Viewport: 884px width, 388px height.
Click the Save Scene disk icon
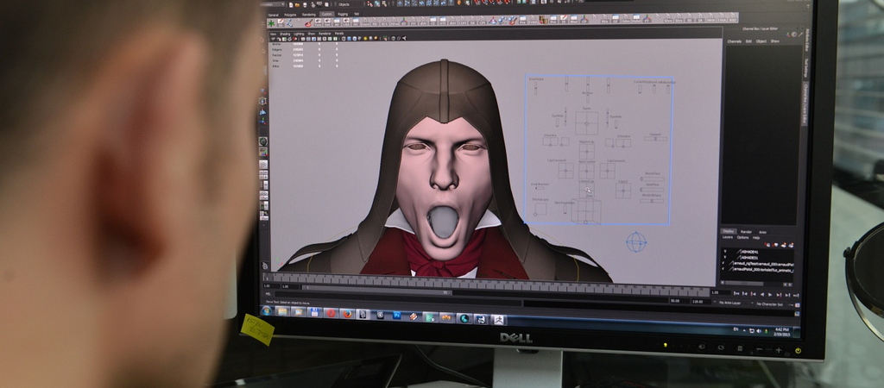point(305,5)
